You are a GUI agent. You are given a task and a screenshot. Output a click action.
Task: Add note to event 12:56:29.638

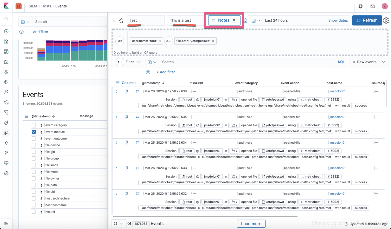click(x=138, y=91)
